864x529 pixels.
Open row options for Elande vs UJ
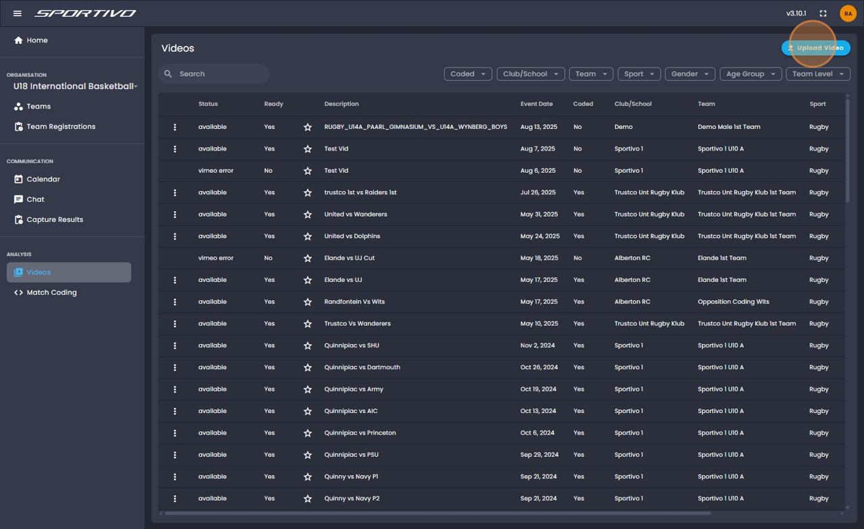[175, 280]
